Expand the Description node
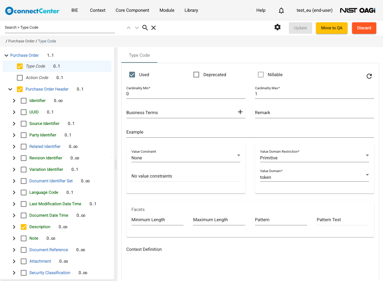Image resolution: width=383 pixels, height=291 pixels. tap(14, 227)
